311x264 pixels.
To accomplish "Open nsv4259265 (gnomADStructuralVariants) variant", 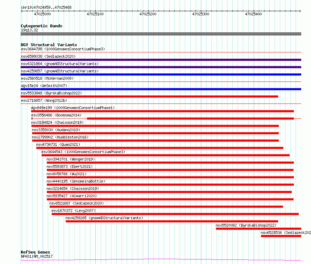I will coord(104,218).
